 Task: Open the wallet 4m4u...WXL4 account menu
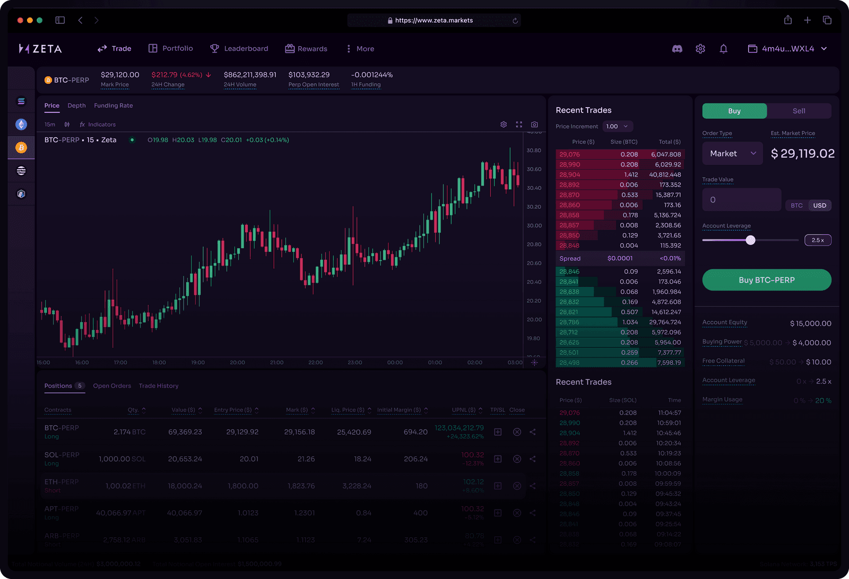(x=787, y=49)
